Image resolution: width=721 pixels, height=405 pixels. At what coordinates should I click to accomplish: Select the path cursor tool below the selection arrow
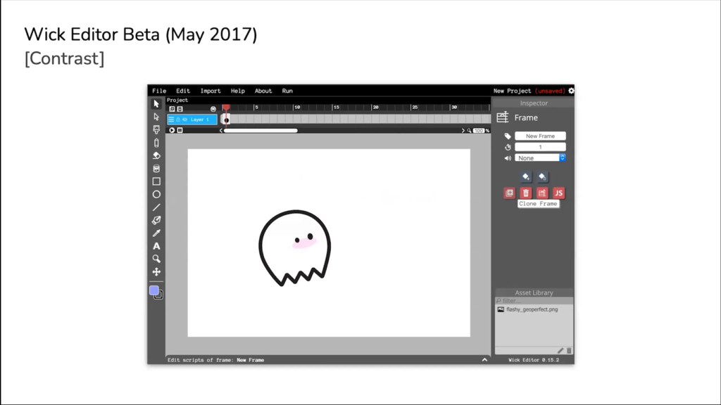point(156,117)
